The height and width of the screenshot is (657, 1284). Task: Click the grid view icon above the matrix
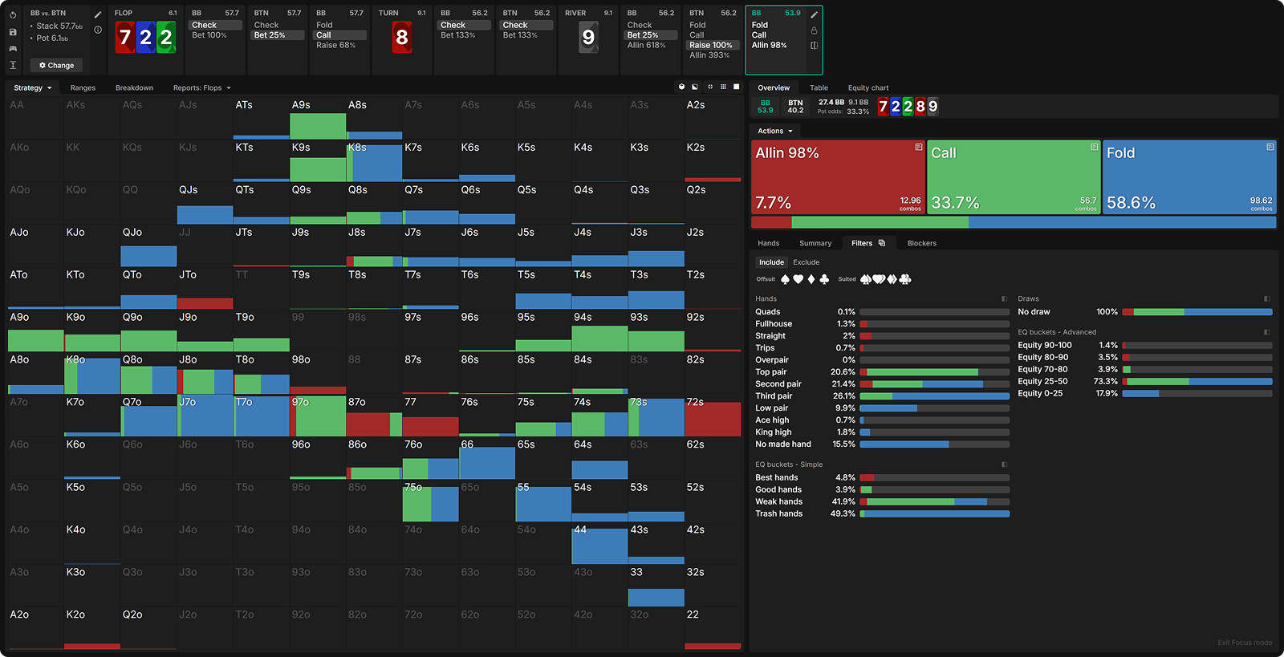723,87
